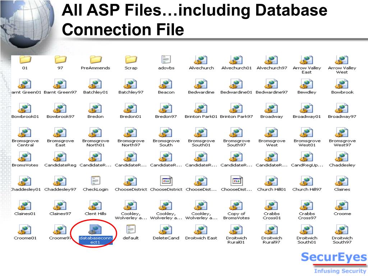This screenshot has width=368, height=276.
Task: Select the folder icon named 97
Action: pyautogui.click(x=60, y=60)
